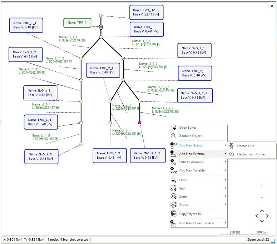Click the ENO_2_2_1 label box

click(x=195, y=95)
